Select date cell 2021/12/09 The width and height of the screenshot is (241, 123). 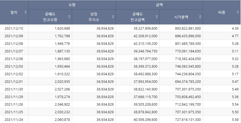(14, 36)
